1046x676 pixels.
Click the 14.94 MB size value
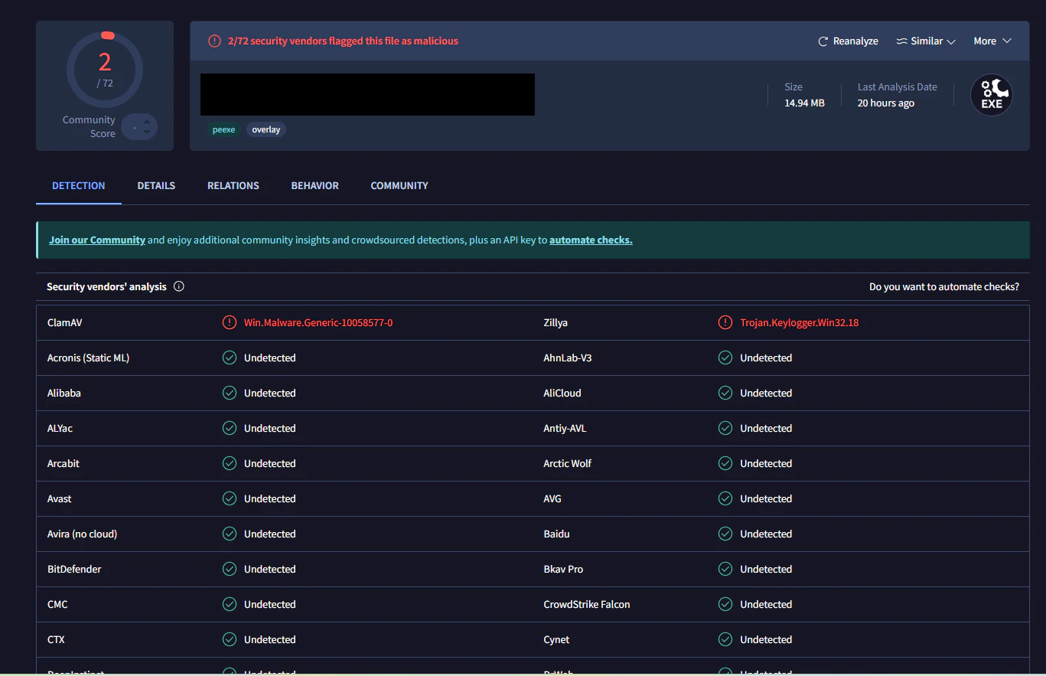point(804,103)
